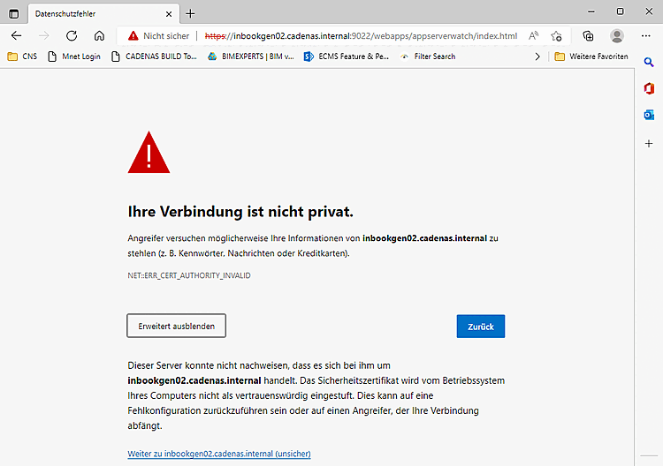Screen dimensions: 663x466
Task: Open the Outlook sidebar icon
Action: pyautogui.click(x=649, y=115)
